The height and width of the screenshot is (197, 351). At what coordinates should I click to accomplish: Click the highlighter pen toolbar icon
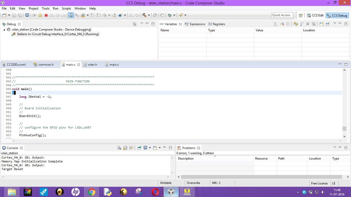(181, 15)
